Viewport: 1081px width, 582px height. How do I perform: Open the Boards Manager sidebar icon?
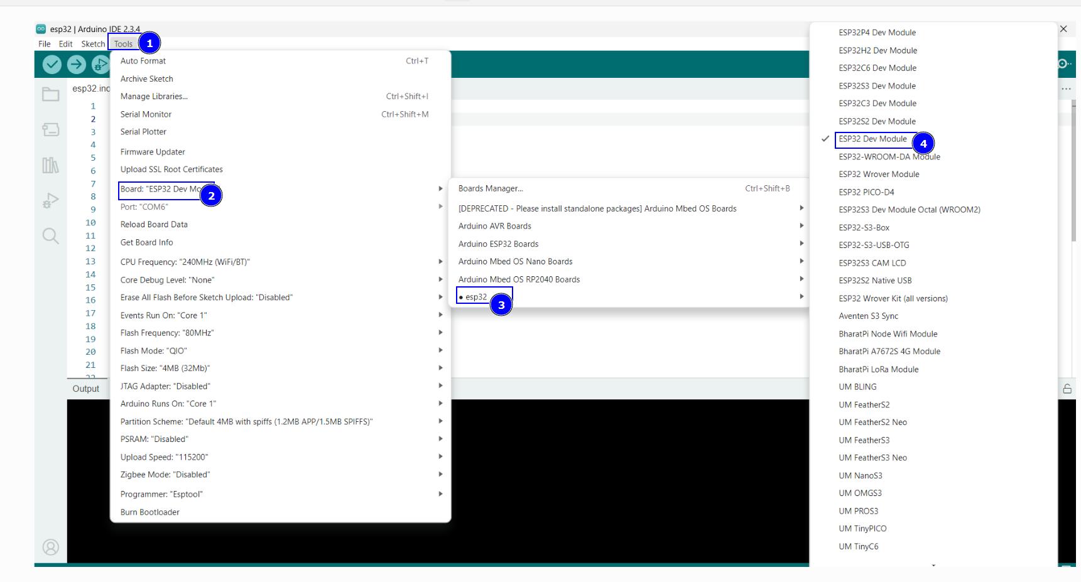coord(50,129)
